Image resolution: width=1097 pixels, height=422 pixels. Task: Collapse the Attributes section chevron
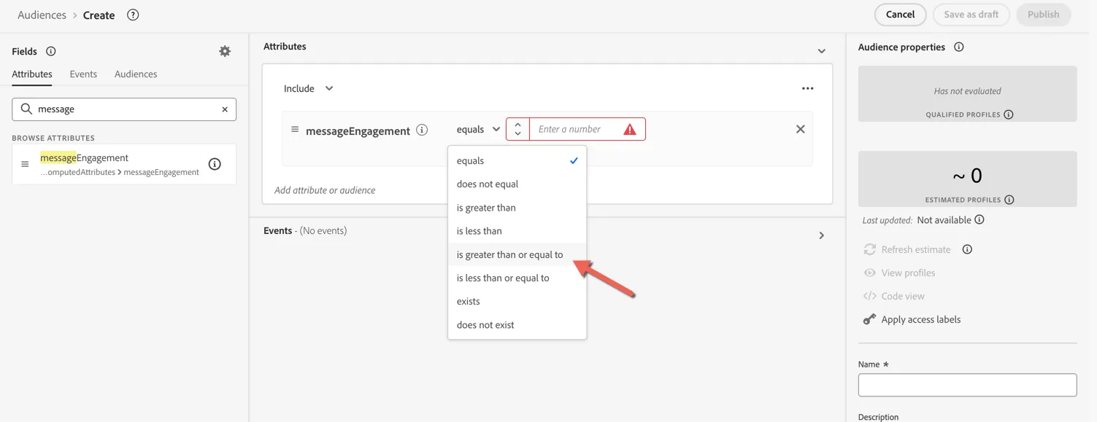pos(822,51)
